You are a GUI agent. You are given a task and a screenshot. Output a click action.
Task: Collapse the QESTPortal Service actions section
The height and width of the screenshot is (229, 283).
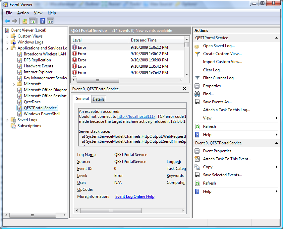276,38
